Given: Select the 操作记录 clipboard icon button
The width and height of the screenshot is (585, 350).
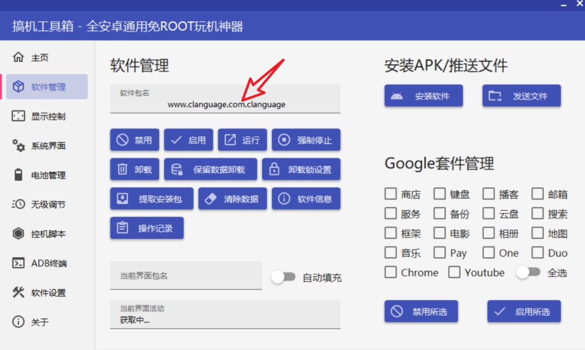Looking at the screenshot, I should click(147, 228).
